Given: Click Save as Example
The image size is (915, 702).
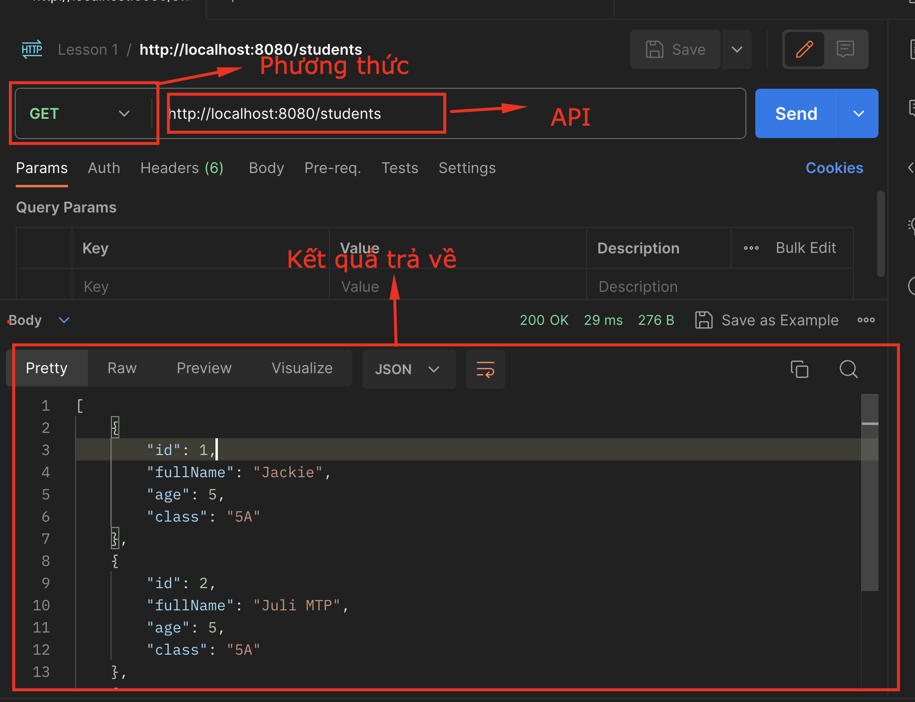Looking at the screenshot, I should tap(767, 320).
